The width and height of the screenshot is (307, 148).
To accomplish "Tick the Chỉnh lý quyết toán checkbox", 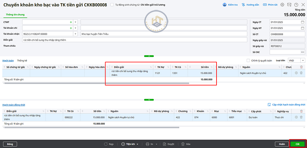I will tap(248, 60).
